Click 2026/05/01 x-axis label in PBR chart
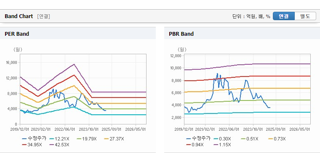This screenshot has height=153, width=320. [x=300, y=129]
